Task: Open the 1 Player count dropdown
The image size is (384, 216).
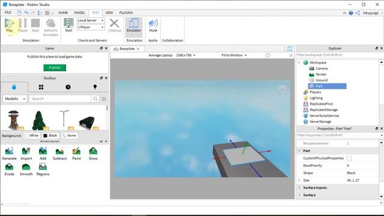Action: (x=91, y=27)
